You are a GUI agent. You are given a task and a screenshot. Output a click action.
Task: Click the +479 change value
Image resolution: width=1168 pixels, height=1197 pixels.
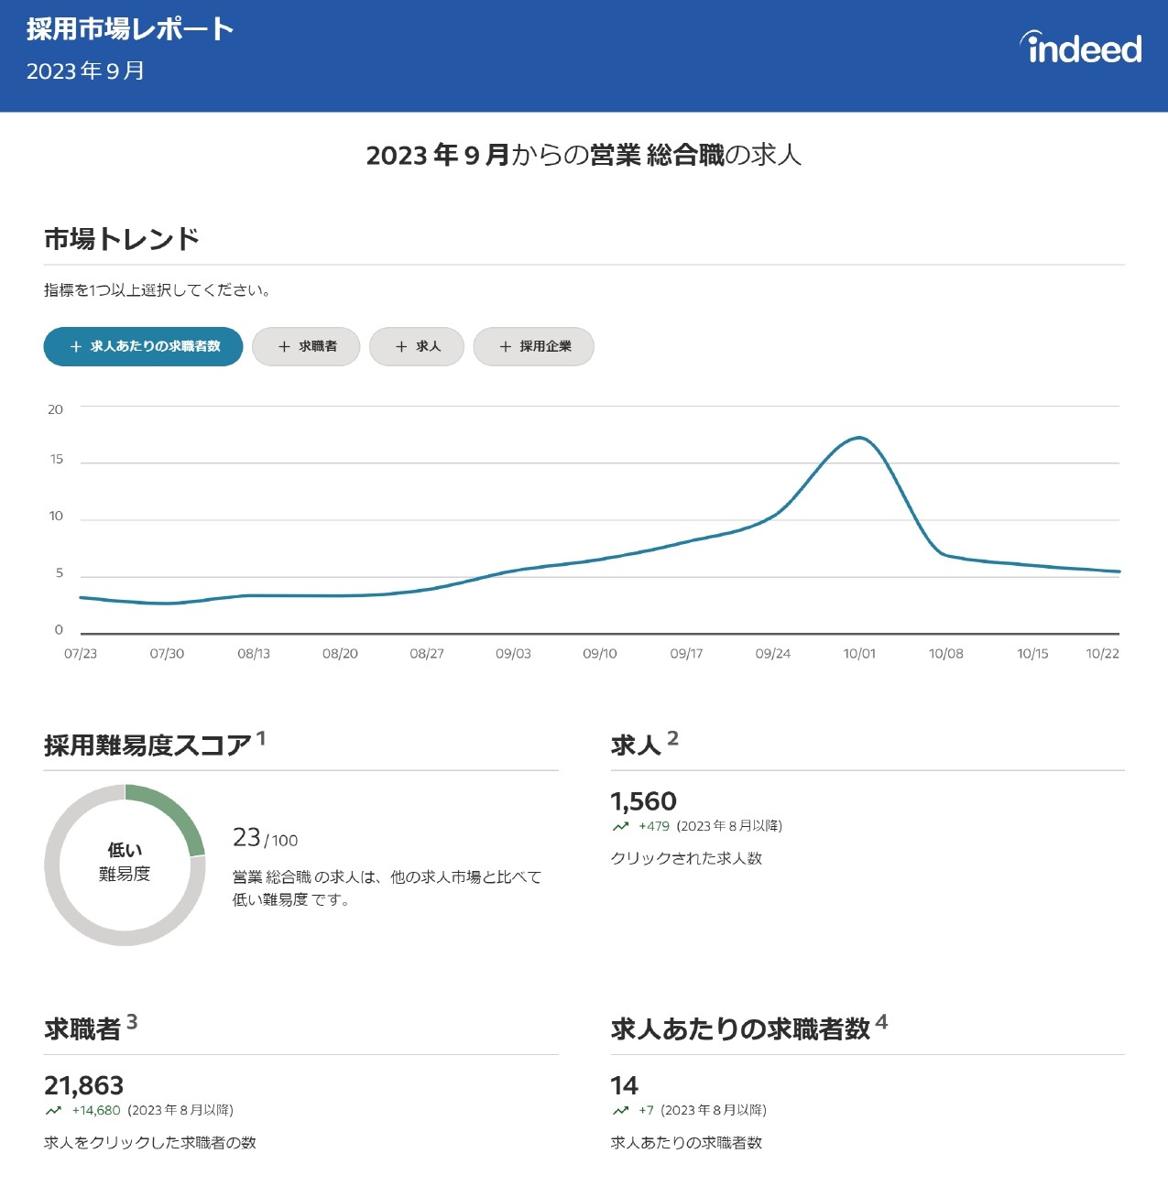(x=654, y=826)
